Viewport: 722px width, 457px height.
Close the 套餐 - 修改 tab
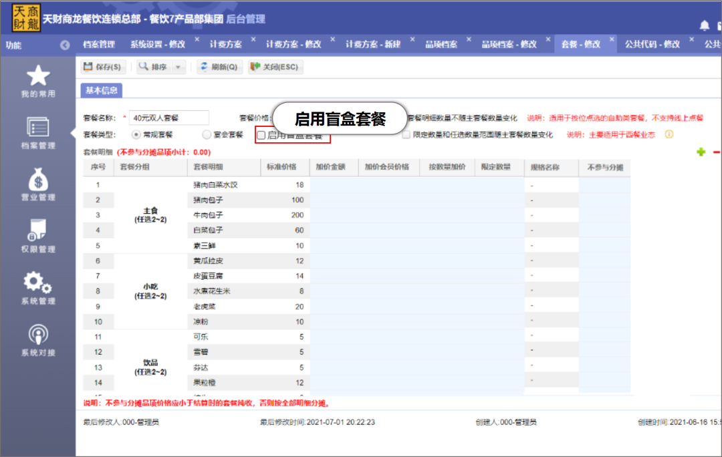click(x=612, y=39)
